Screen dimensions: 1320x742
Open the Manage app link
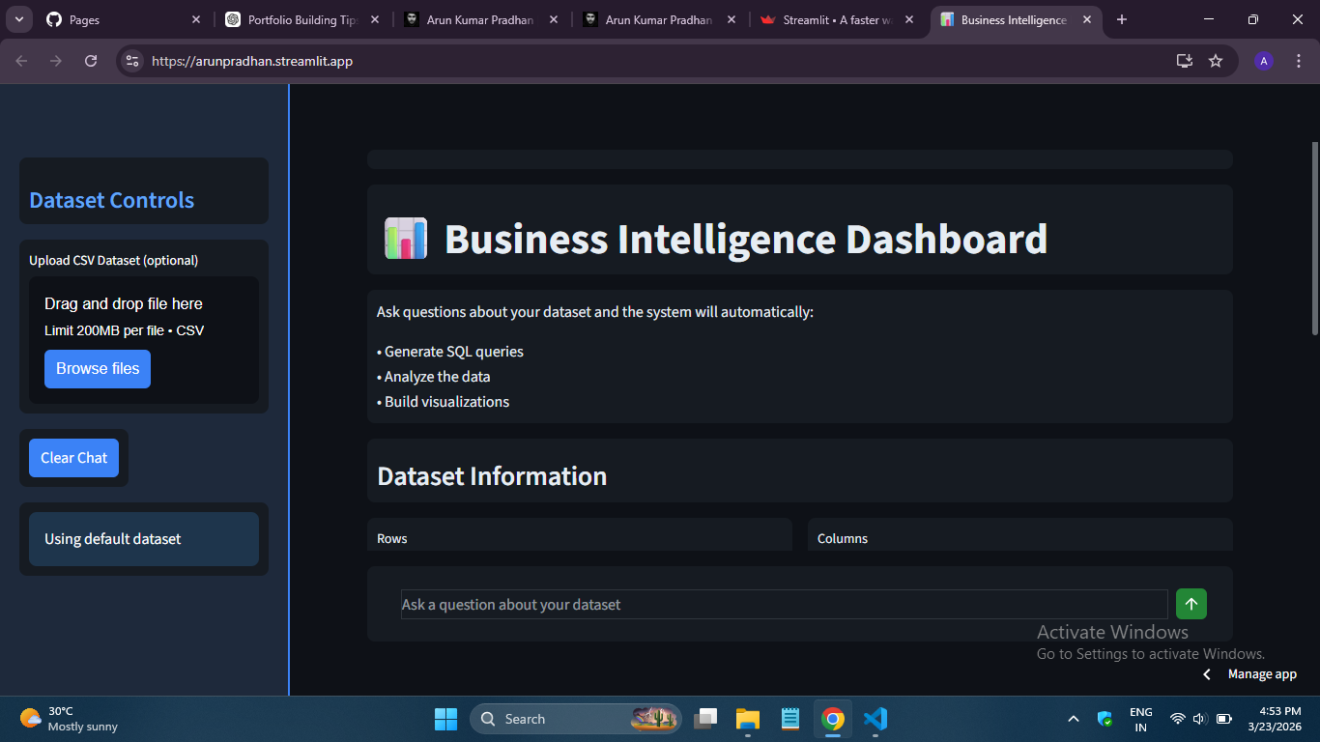(1262, 673)
